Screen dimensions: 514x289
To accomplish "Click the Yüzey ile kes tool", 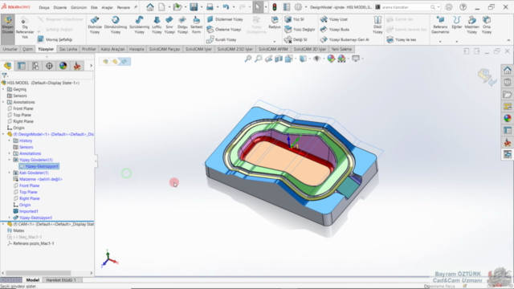I will pos(402,39).
